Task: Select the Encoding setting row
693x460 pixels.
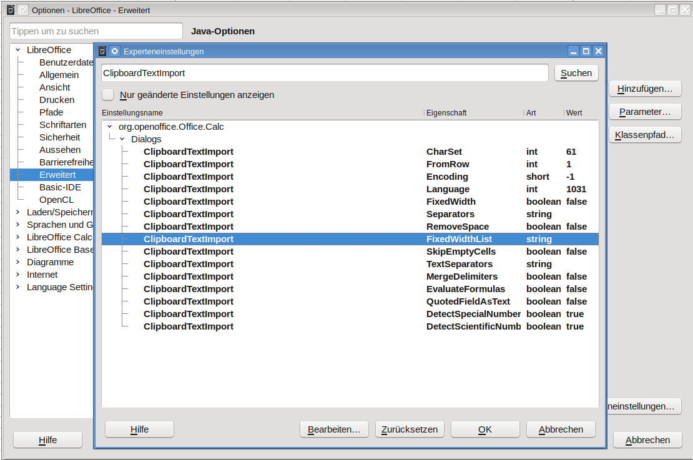Action: [x=350, y=176]
